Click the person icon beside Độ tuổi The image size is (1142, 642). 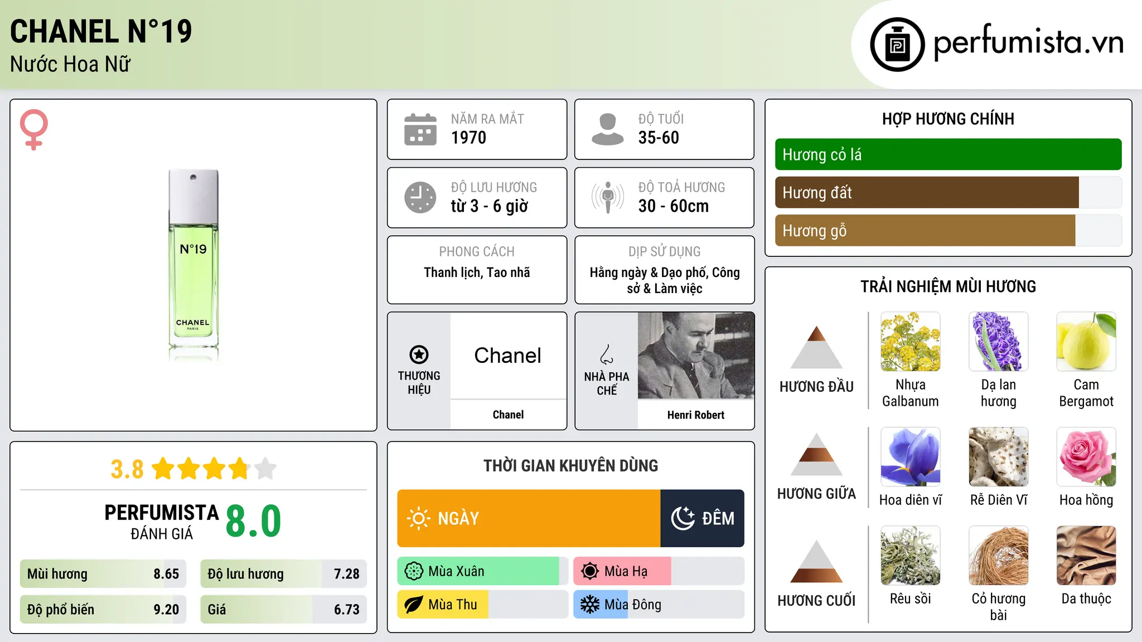[607, 129]
